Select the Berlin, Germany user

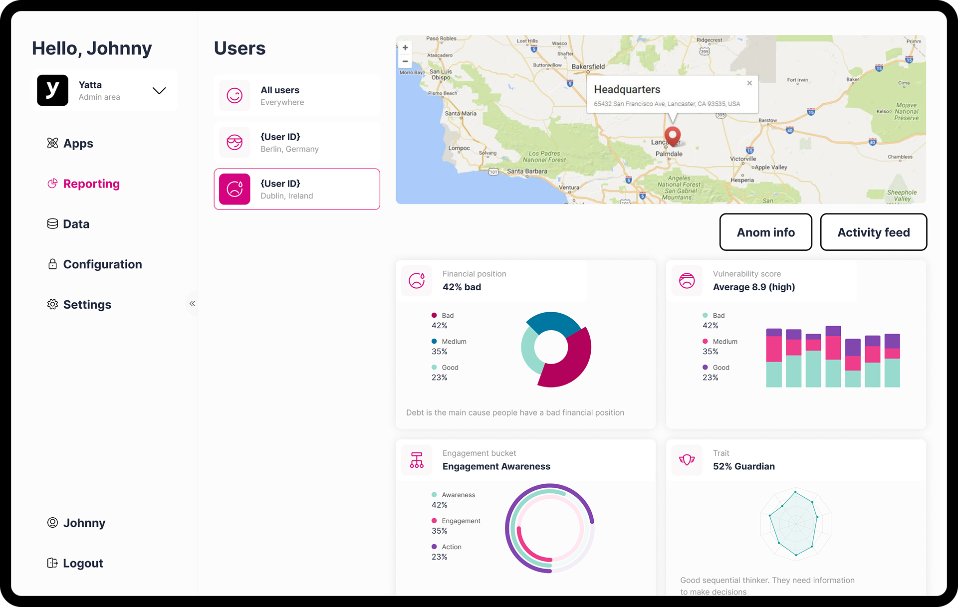297,143
